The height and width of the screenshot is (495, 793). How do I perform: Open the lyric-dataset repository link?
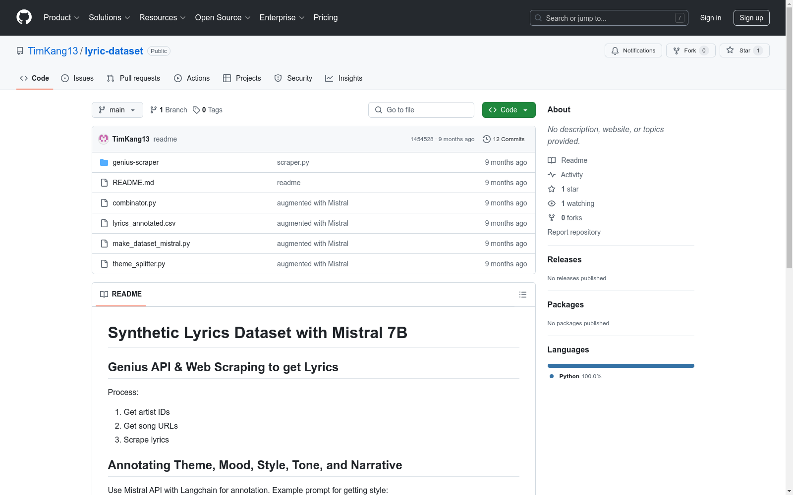(114, 51)
